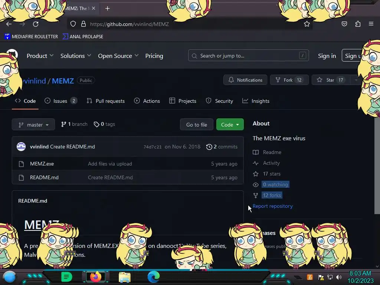Image resolution: width=380 pixels, height=285 pixels.
Task: Click the Windows Start orb
Action: pyautogui.click(x=10, y=277)
